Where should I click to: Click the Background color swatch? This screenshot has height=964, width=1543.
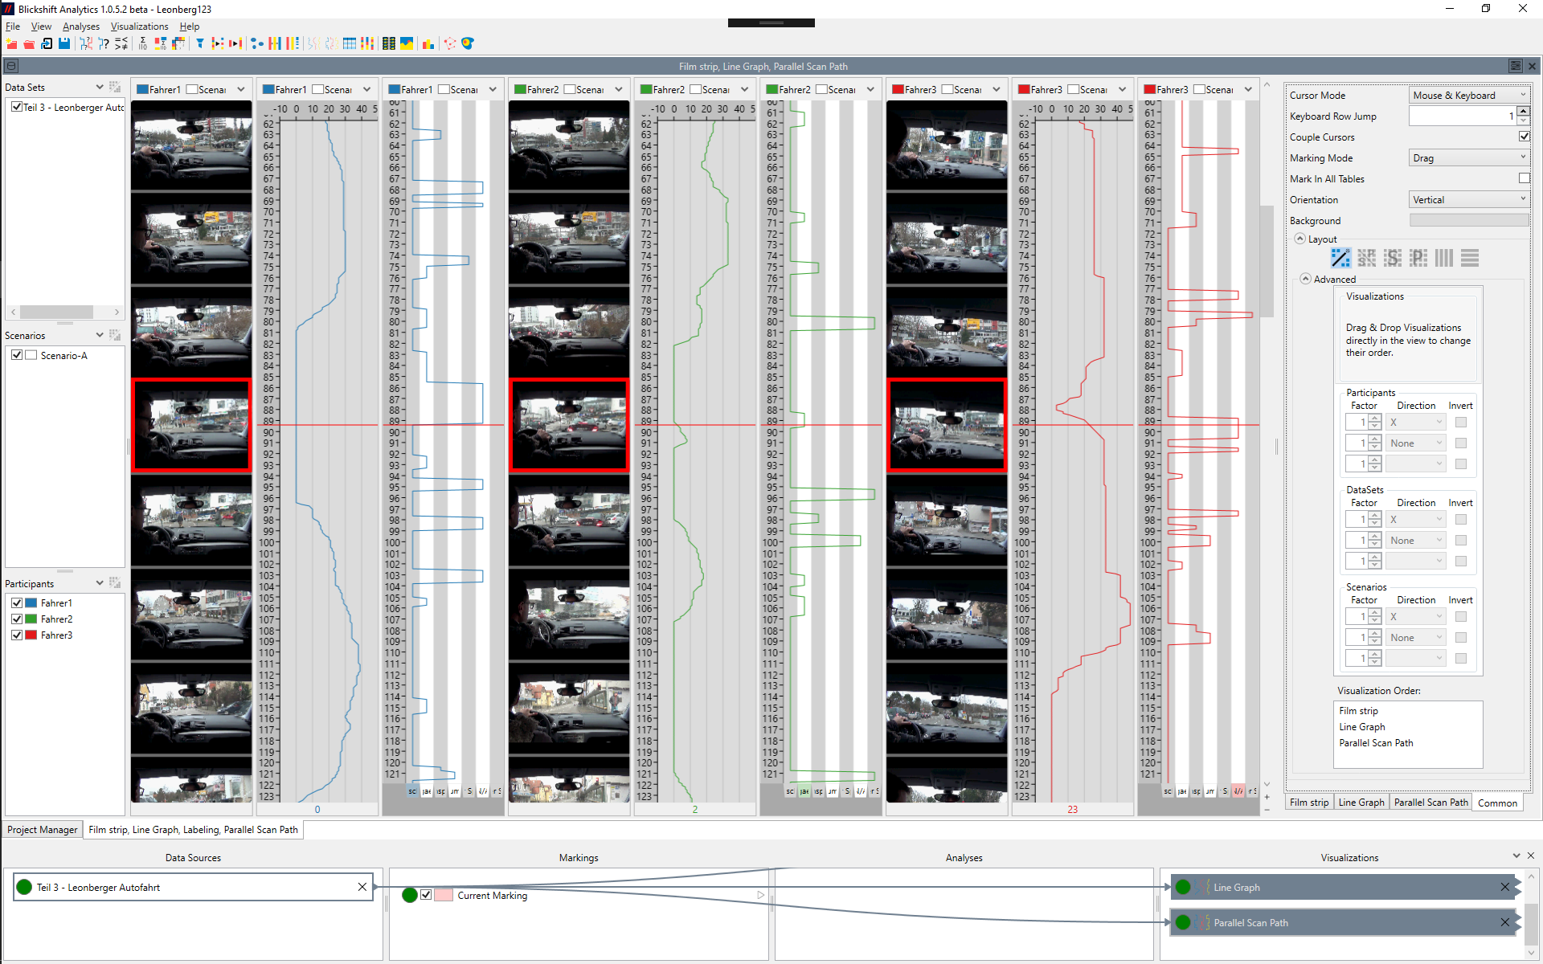(x=1469, y=220)
